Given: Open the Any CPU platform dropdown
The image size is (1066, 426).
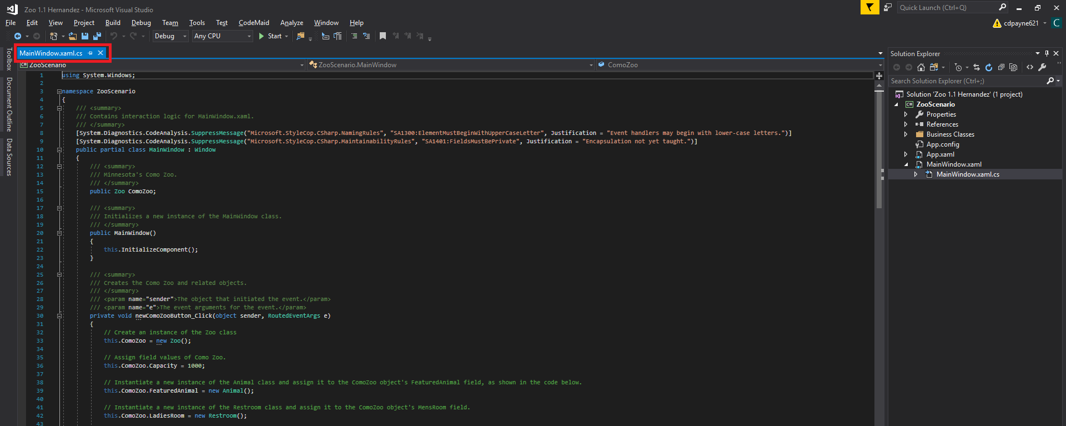Looking at the screenshot, I should pyautogui.click(x=222, y=36).
